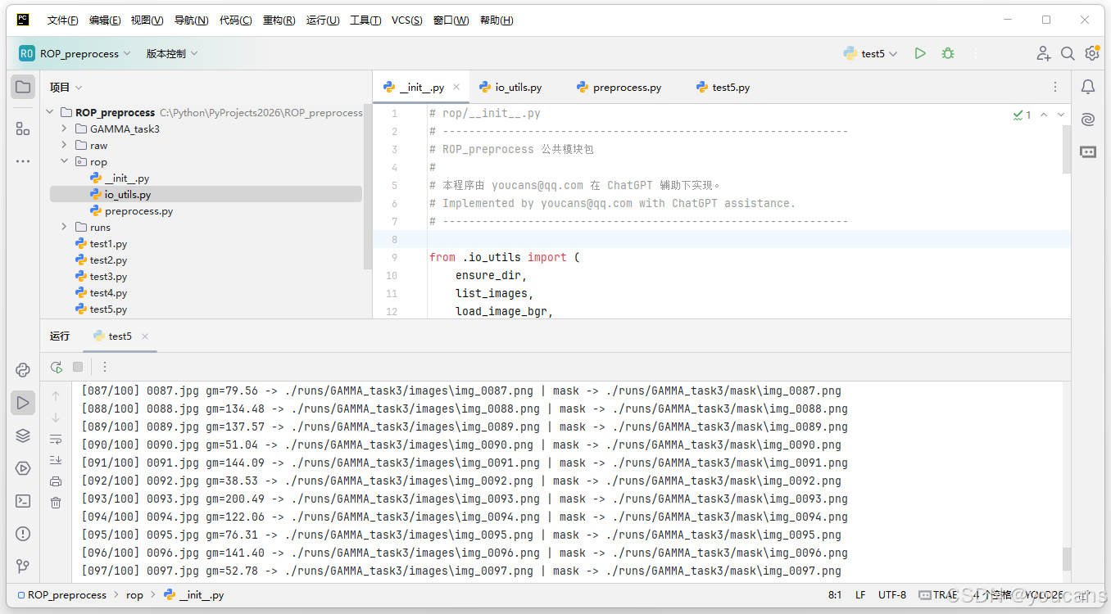Toggle the Project tool window folder icon
1111x614 pixels.
click(x=23, y=87)
